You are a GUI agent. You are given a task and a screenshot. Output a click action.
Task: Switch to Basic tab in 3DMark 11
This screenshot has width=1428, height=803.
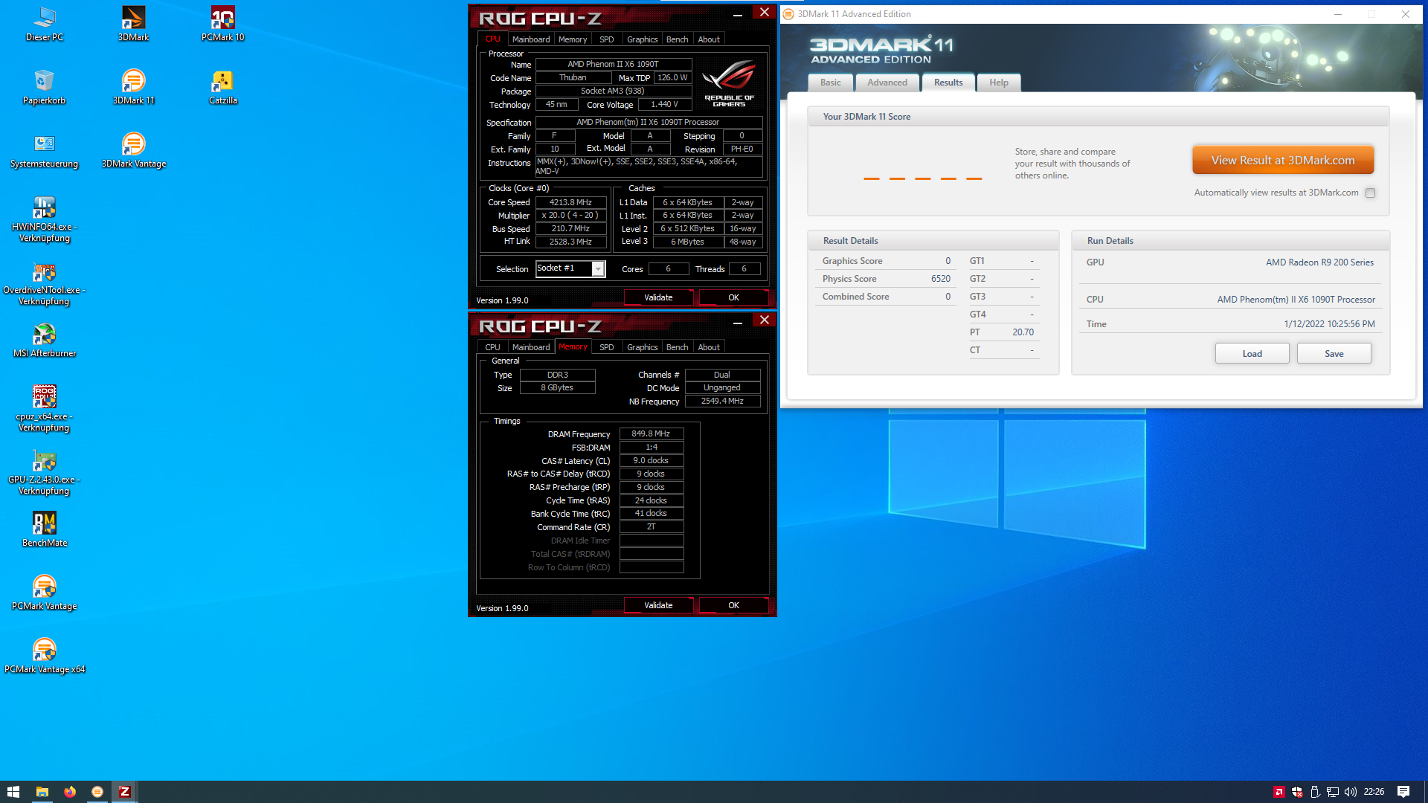(x=831, y=83)
